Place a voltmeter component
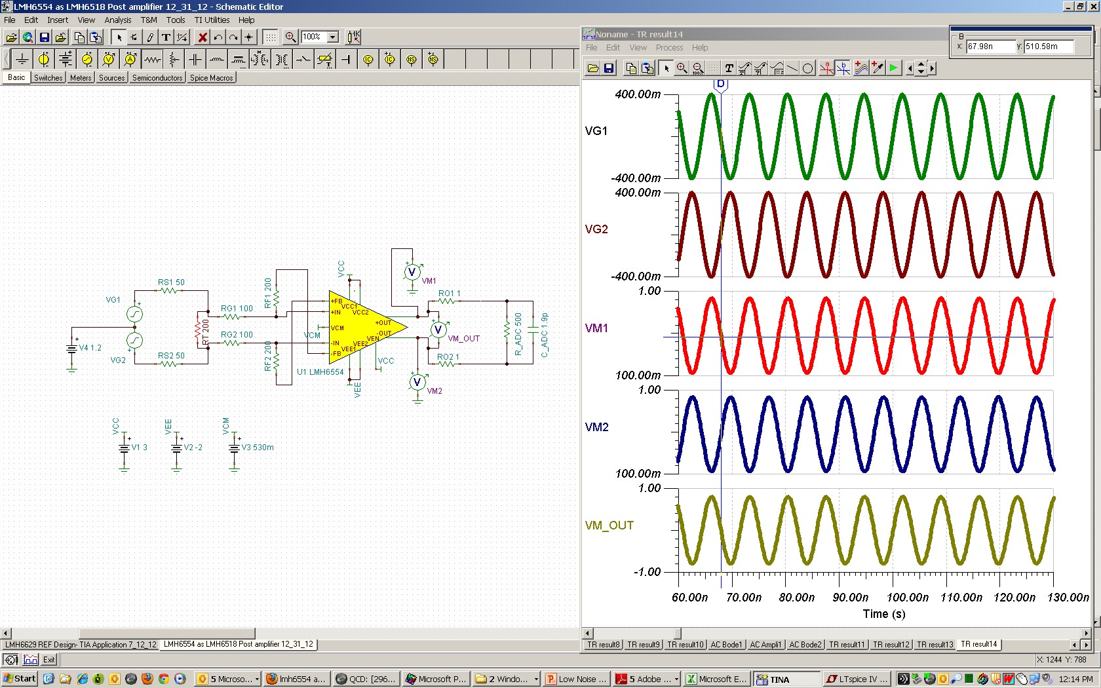This screenshot has width=1101, height=688. [109, 60]
